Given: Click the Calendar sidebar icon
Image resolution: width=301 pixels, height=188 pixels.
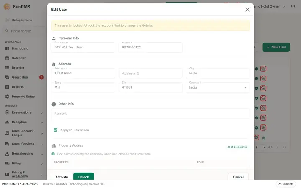Looking at the screenshot, I should pyautogui.click(x=7, y=58).
